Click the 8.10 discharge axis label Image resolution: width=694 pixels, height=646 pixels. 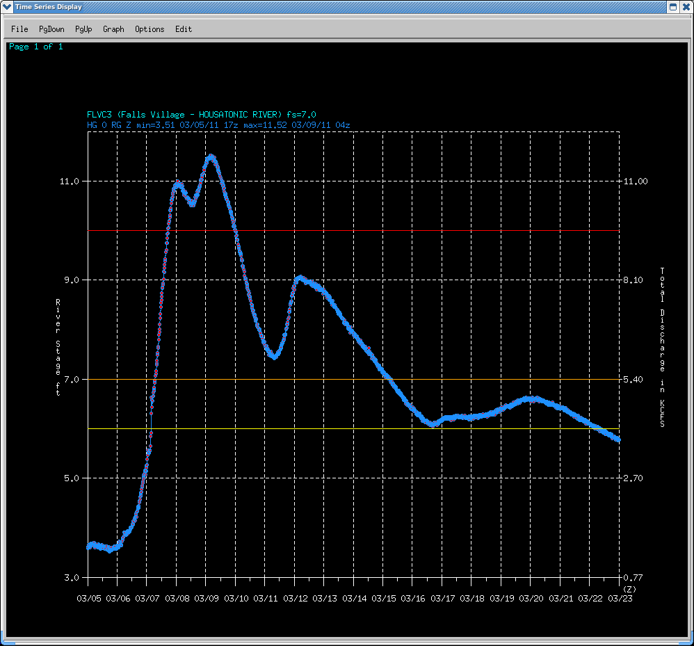634,280
